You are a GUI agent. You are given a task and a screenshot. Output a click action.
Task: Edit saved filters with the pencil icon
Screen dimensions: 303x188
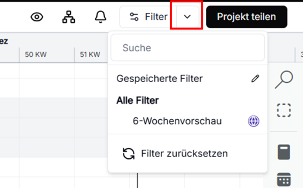tap(255, 79)
